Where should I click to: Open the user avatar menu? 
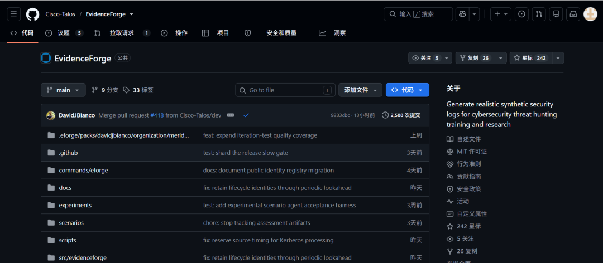coord(590,14)
